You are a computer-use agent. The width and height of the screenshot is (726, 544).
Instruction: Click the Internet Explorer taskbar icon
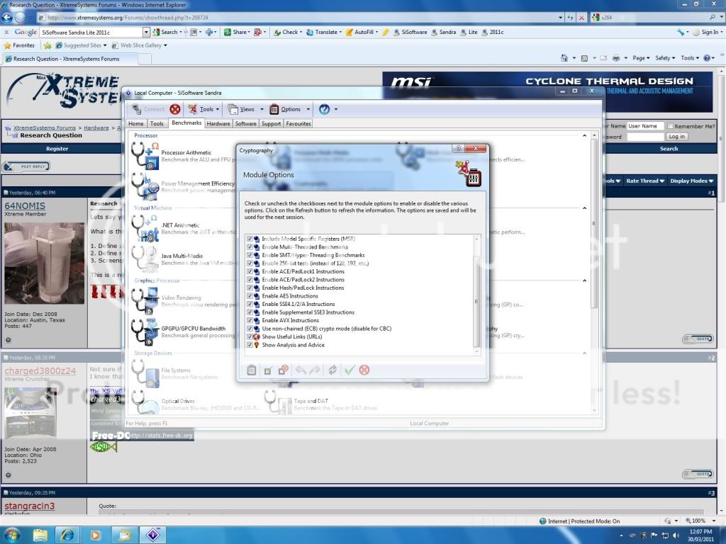pos(68,534)
